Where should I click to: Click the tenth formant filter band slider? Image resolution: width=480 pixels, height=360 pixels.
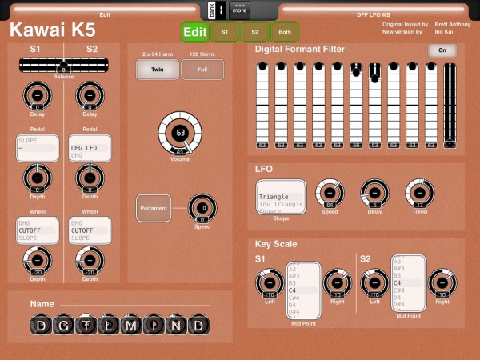(431, 106)
